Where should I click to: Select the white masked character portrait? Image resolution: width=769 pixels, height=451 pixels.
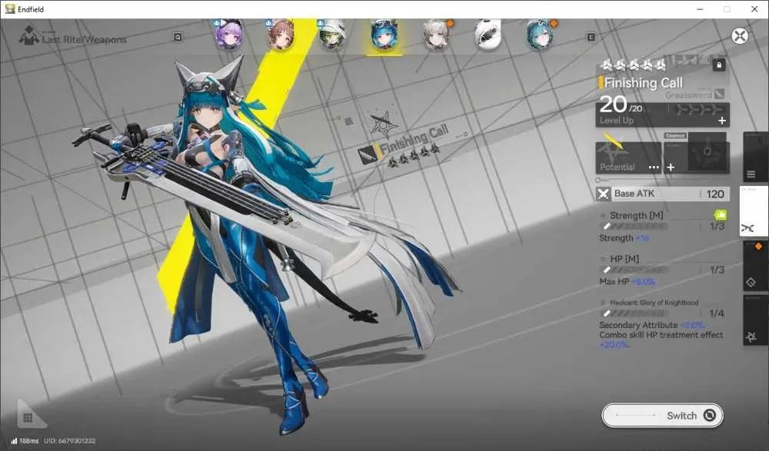488,35
